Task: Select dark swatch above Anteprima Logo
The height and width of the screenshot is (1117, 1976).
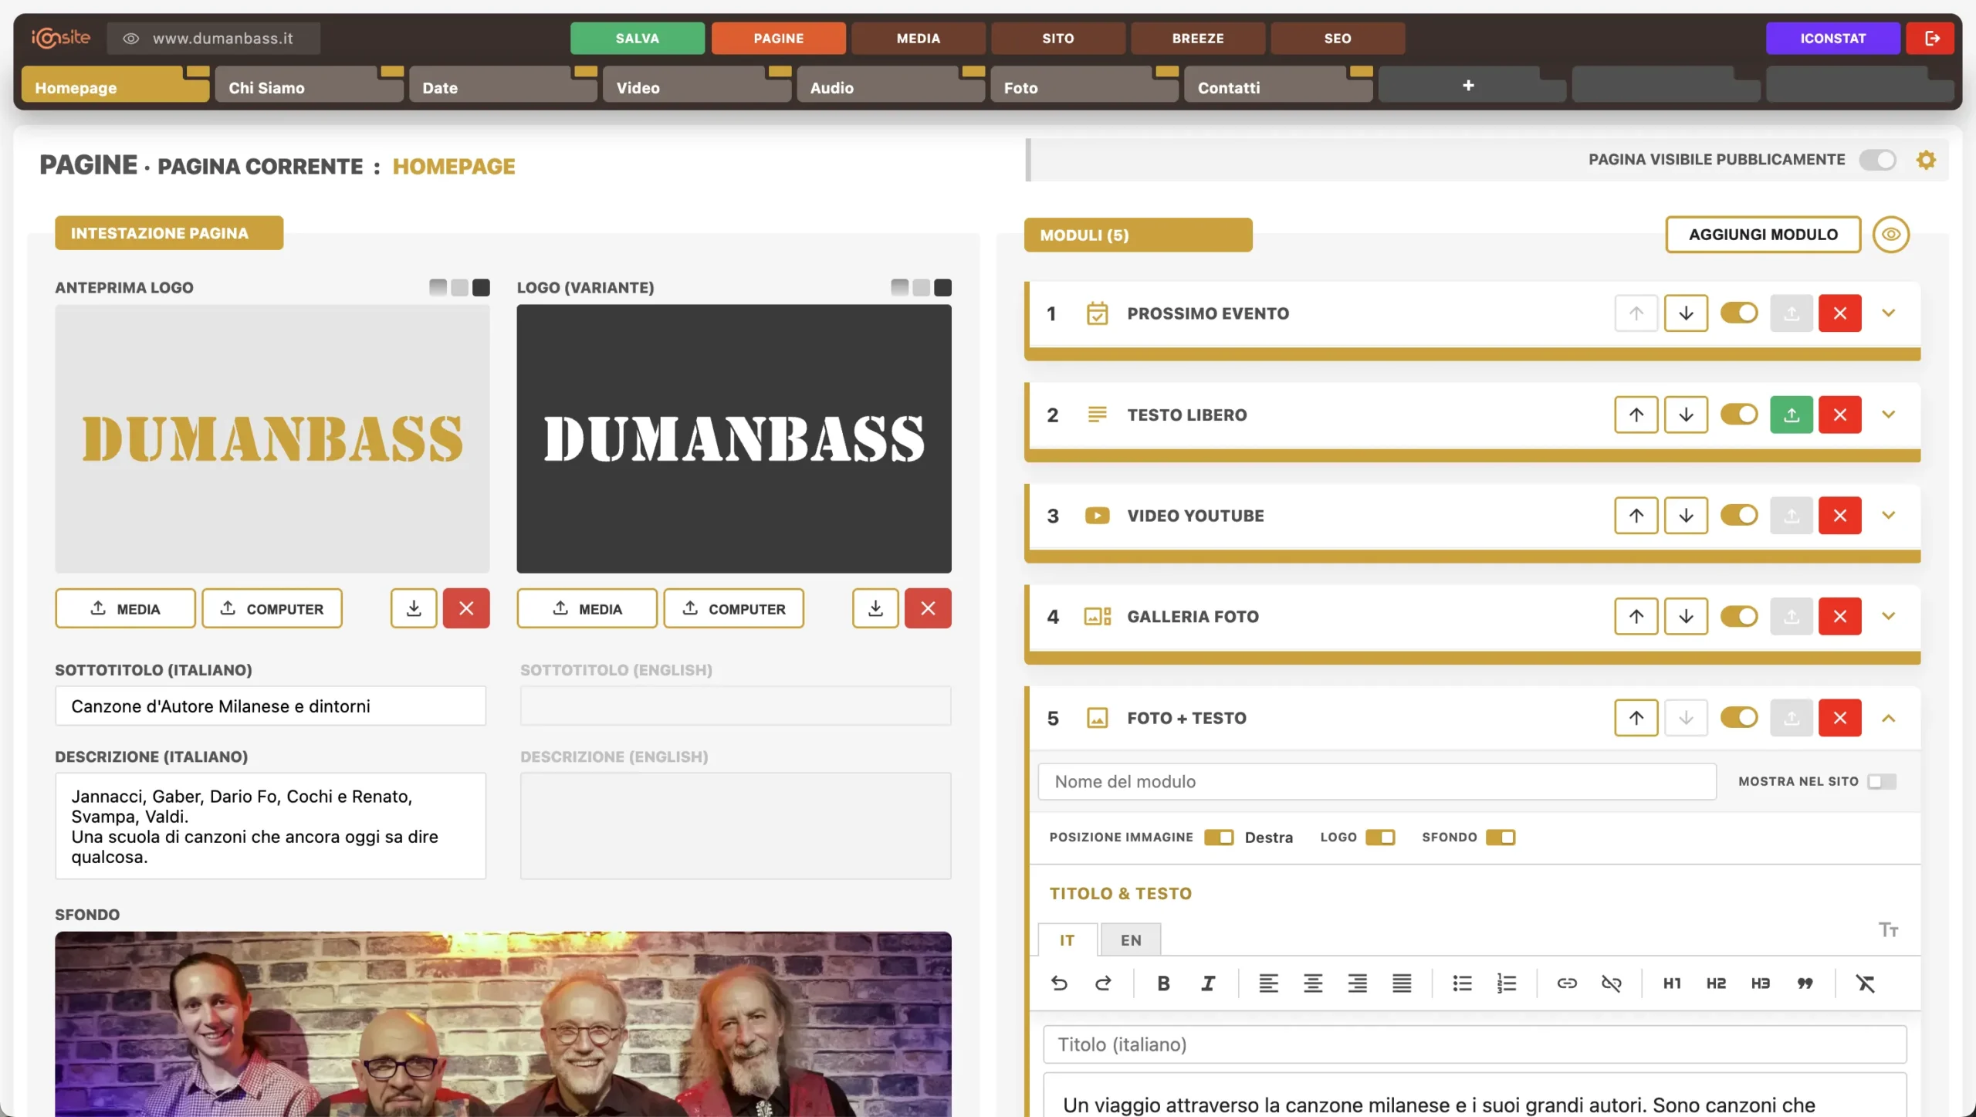Action: coord(481,287)
